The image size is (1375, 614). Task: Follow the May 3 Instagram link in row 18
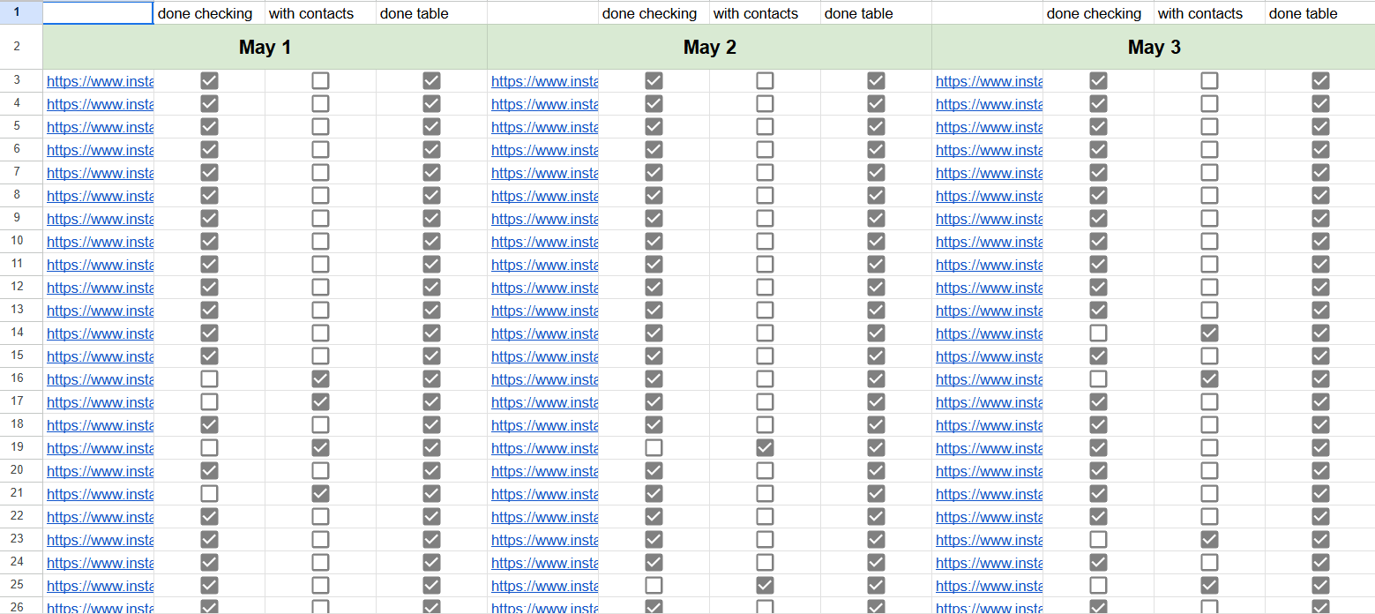pos(989,425)
